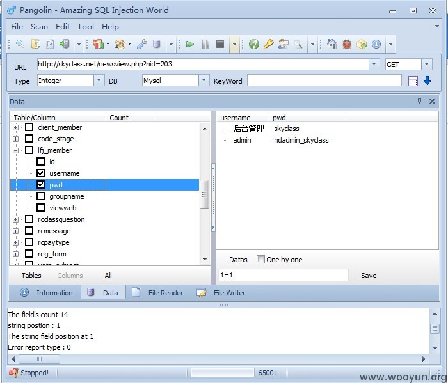Image resolution: width=448 pixels, height=383 pixels.
Task: Expand the client_member tree node
Action: (x=16, y=127)
